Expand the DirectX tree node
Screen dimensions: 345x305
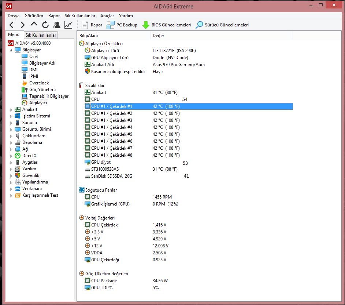(11, 156)
